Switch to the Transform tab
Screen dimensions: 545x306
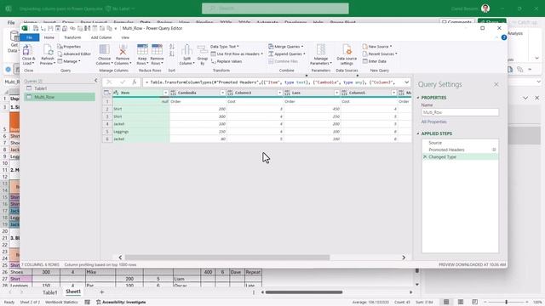[72, 37]
